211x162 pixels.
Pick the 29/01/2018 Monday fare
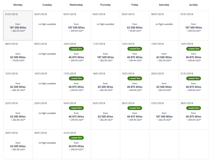pos(18,144)
